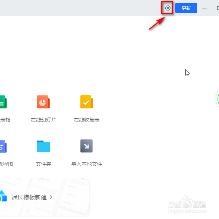Image resolution: width=219 pixels, height=219 pixels.
Task: Select the 导入本地文件 import icon
Action: (87, 146)
